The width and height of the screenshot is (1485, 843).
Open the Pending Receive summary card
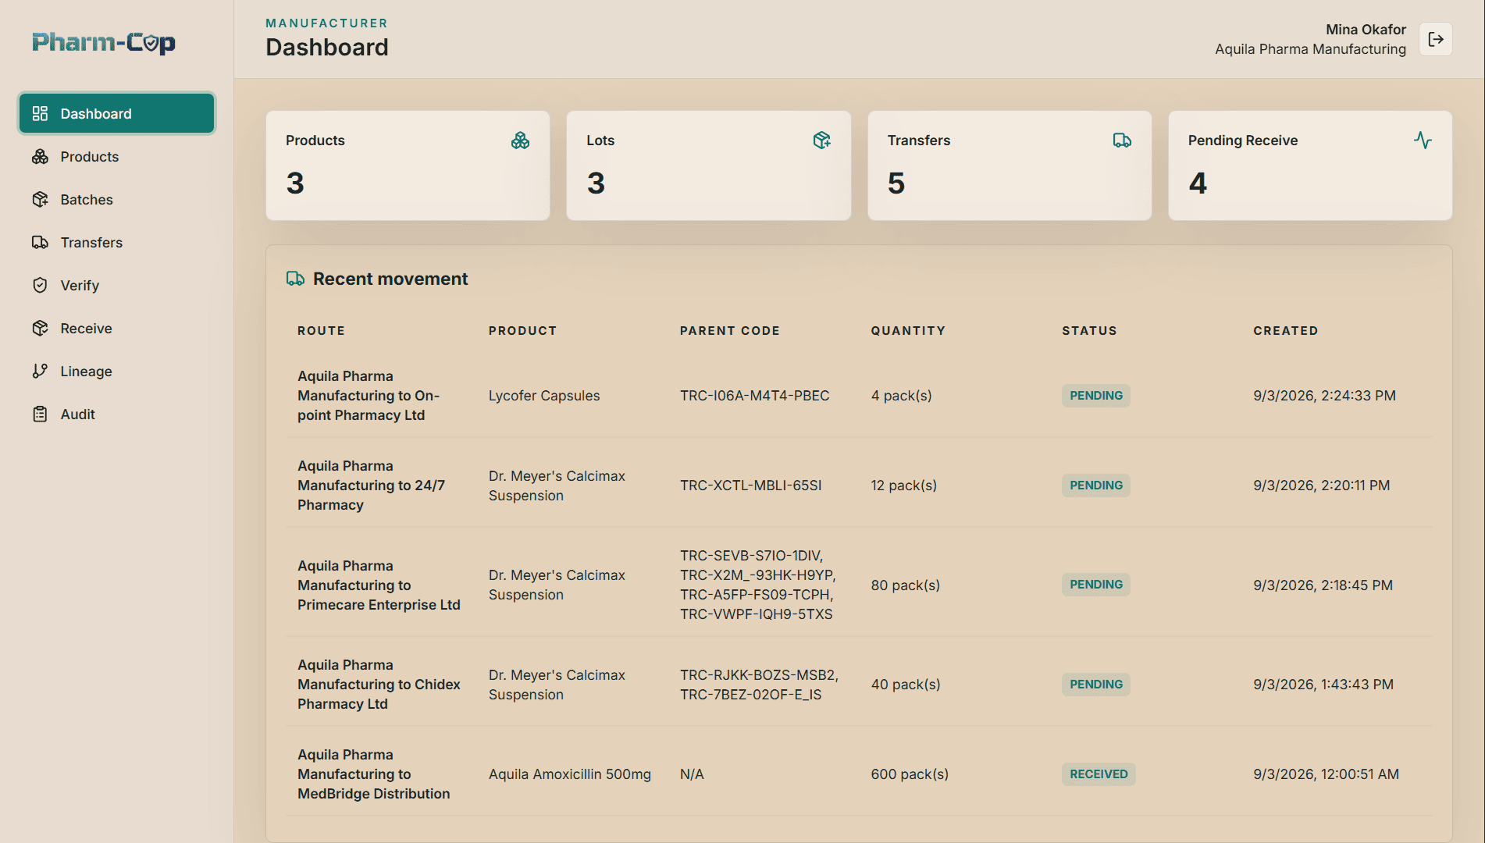[x=1310, y=165]
